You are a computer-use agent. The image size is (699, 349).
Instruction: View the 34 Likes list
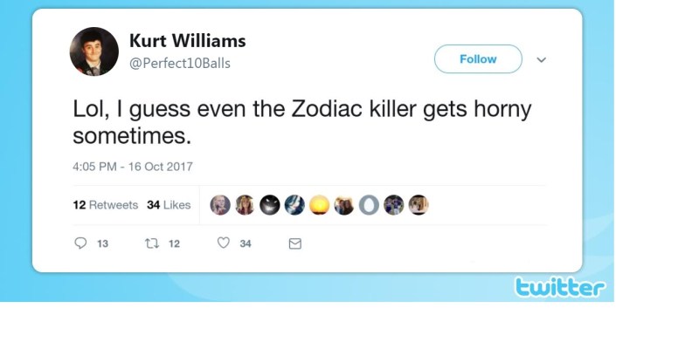pos(169,205)
